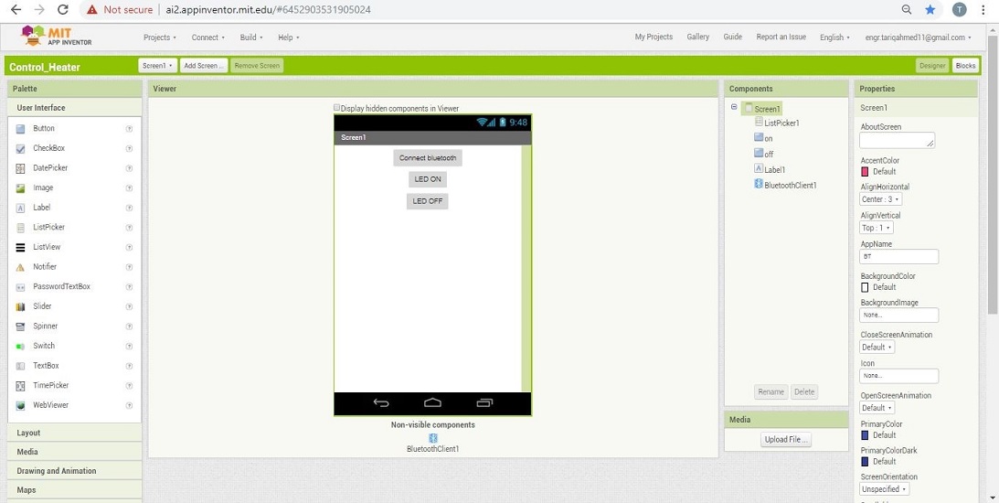The image size is (999, 503).
Task: Click the Add Screen button
Action: click(203, 66)
